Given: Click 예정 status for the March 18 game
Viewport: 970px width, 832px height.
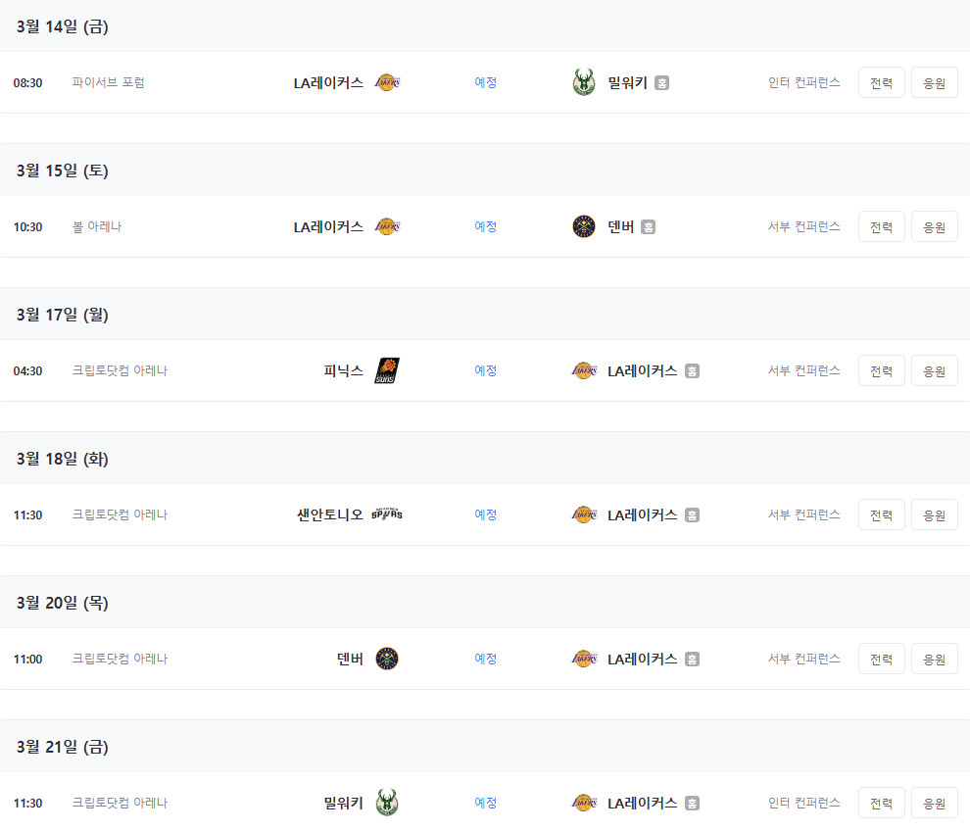Looking at the screenshot, I should tap(486, 514).
